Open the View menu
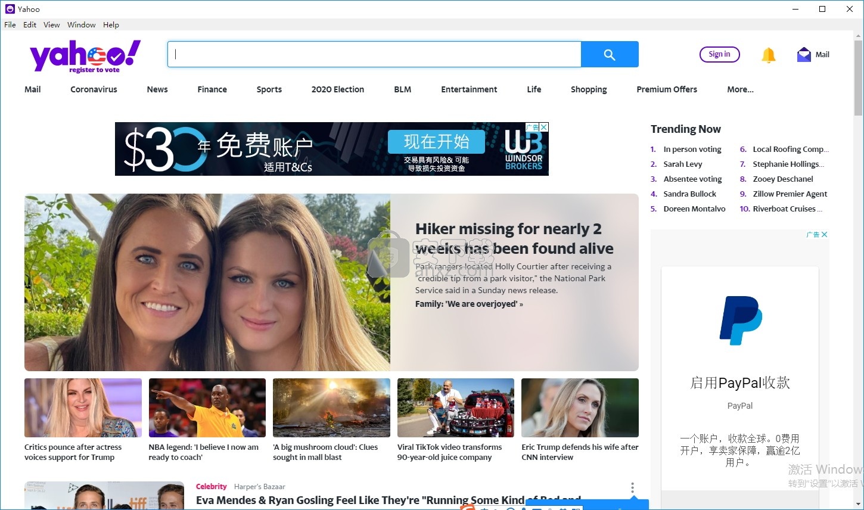Viewport: 864px width, 510px height. 52,24
